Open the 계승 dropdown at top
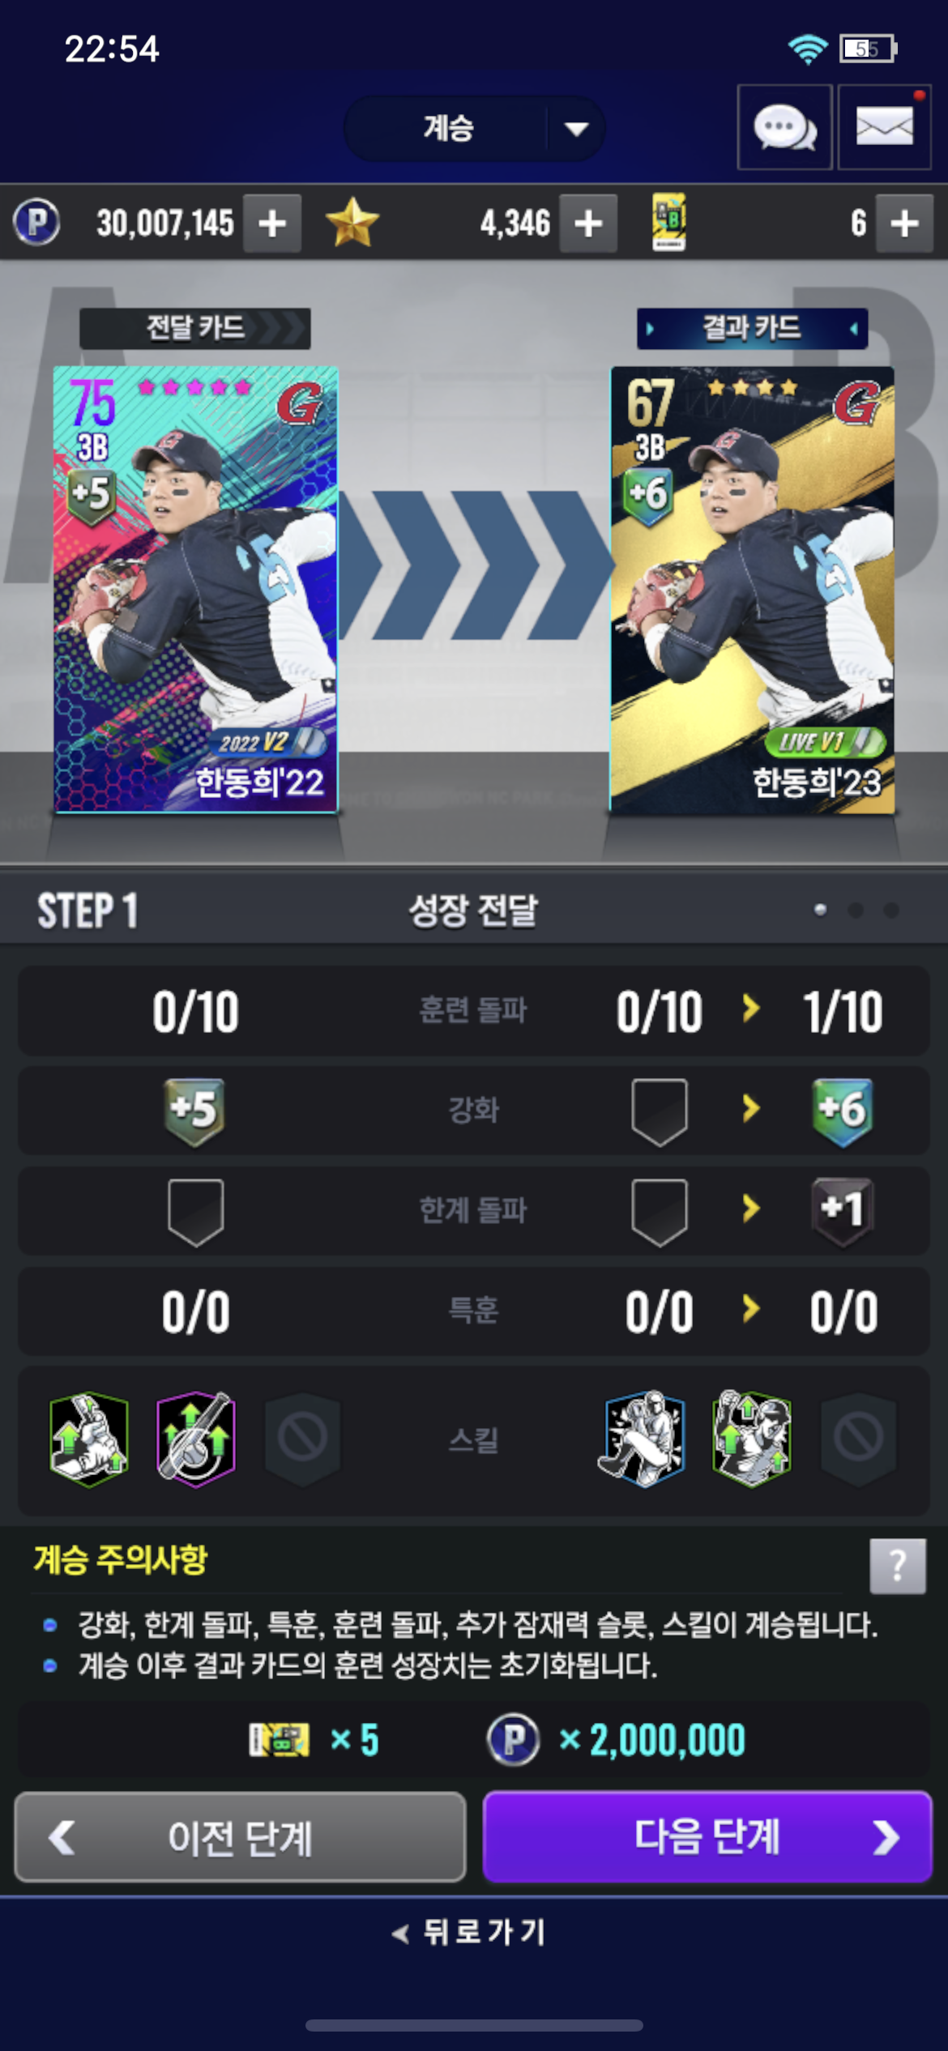Image resolution: width=948 pixels, height=2051 pixels. tap(475, 128)
